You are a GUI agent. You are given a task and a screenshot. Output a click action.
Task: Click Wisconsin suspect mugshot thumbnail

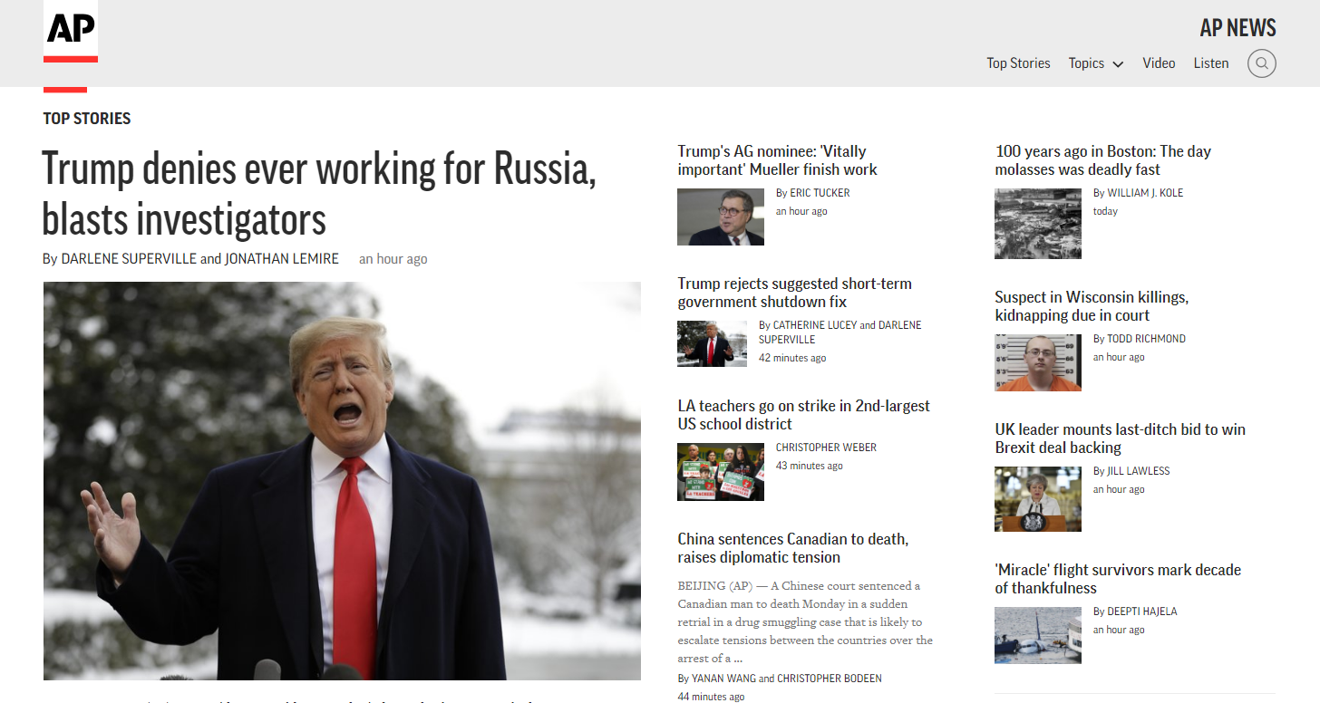click(x=1038, y=362)
